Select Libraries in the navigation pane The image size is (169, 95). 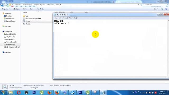8,26
